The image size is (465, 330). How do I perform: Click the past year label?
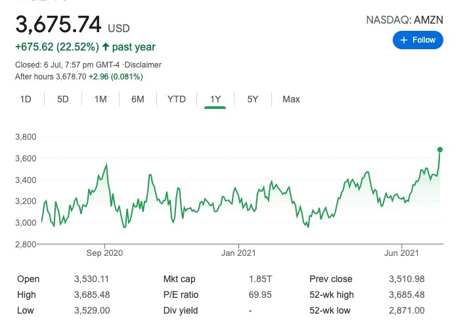134,47
